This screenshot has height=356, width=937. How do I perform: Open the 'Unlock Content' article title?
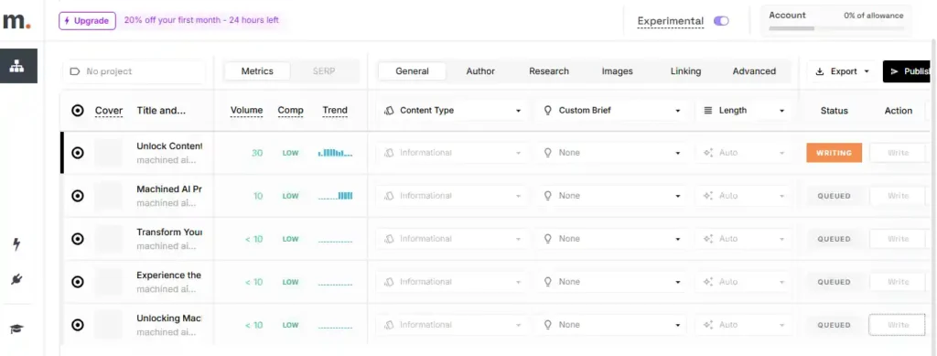(169, 146)
